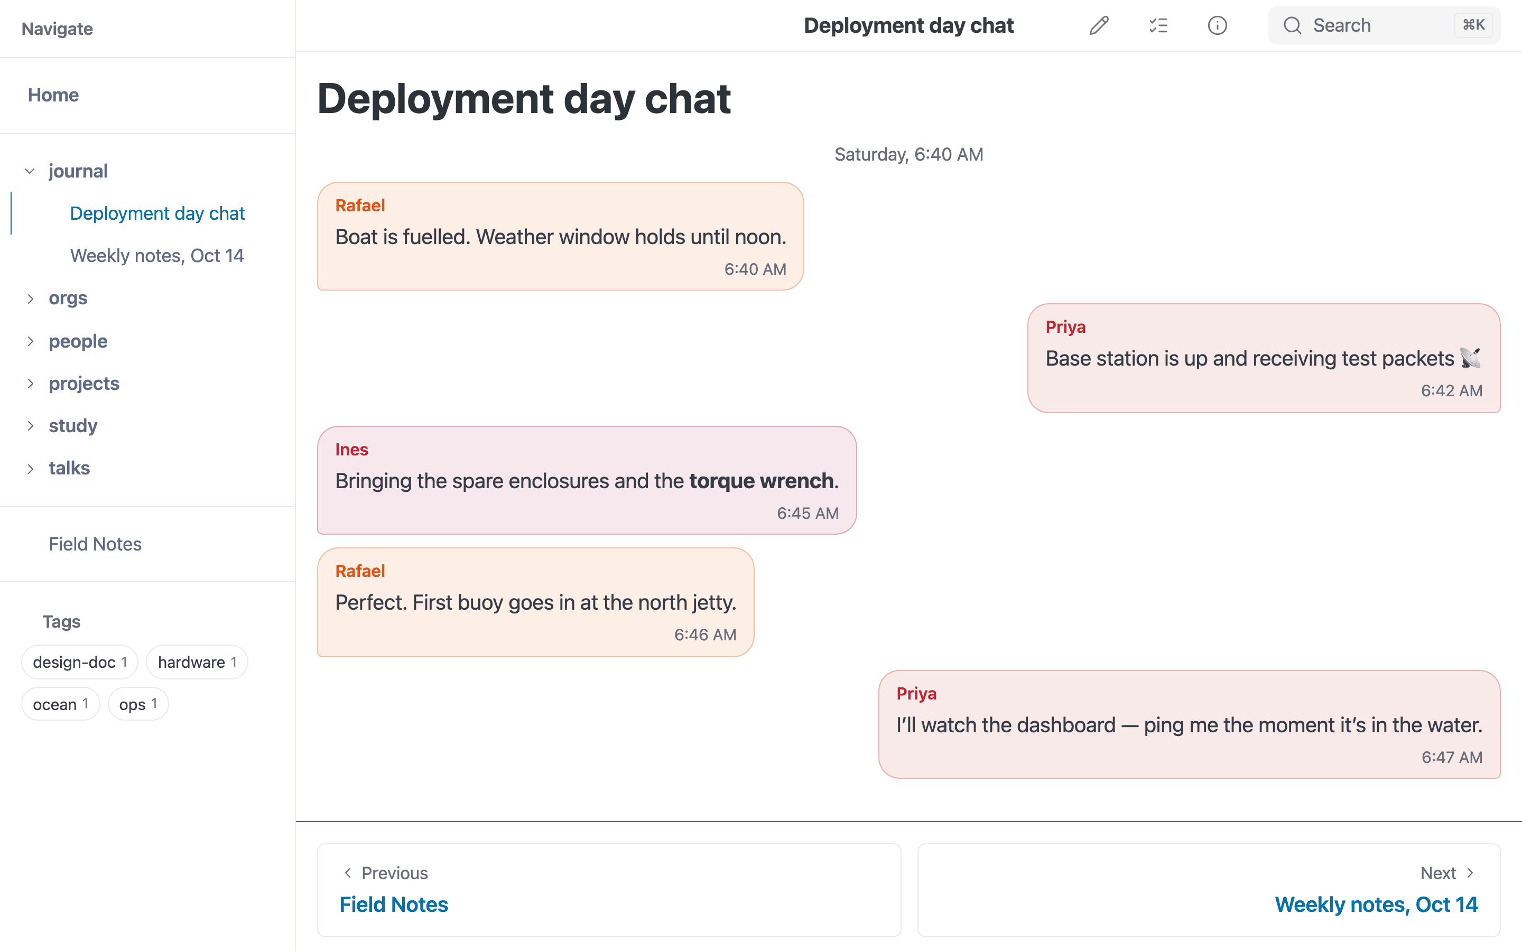Focus the Search field
1522x951 pixels.
pyautogui.click(x=1384, y=26)
